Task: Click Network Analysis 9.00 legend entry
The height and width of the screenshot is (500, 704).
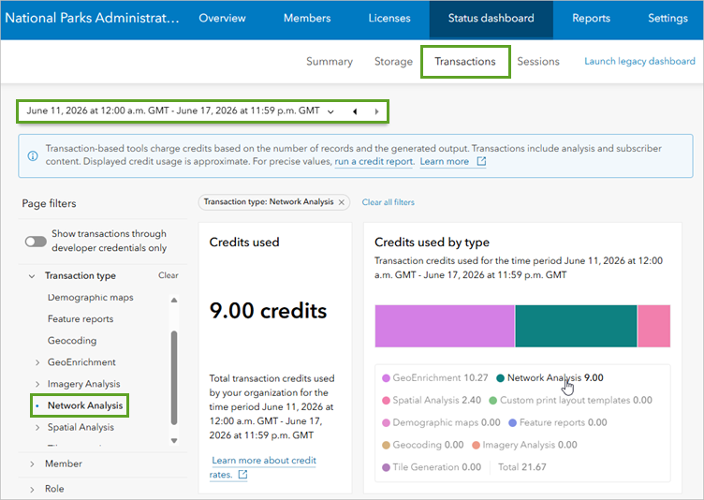Action: pyautogui.click(x=550, y=377)
